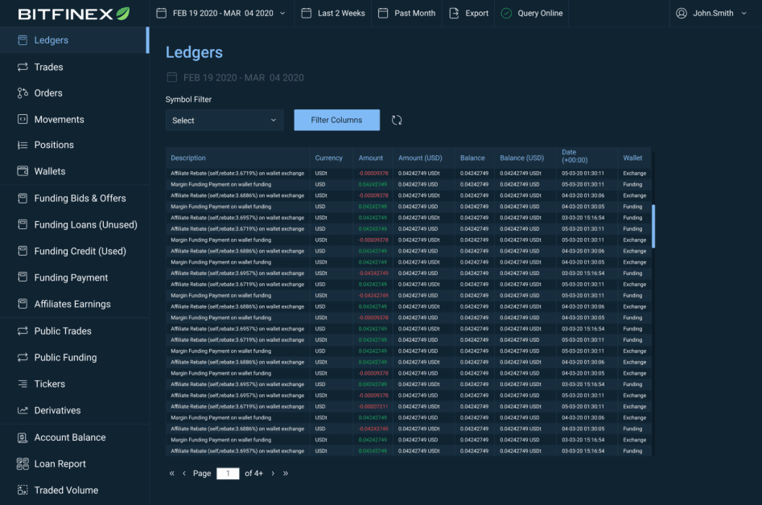
Task: Click the Traded Volume icon
Action: click(23, 490)
